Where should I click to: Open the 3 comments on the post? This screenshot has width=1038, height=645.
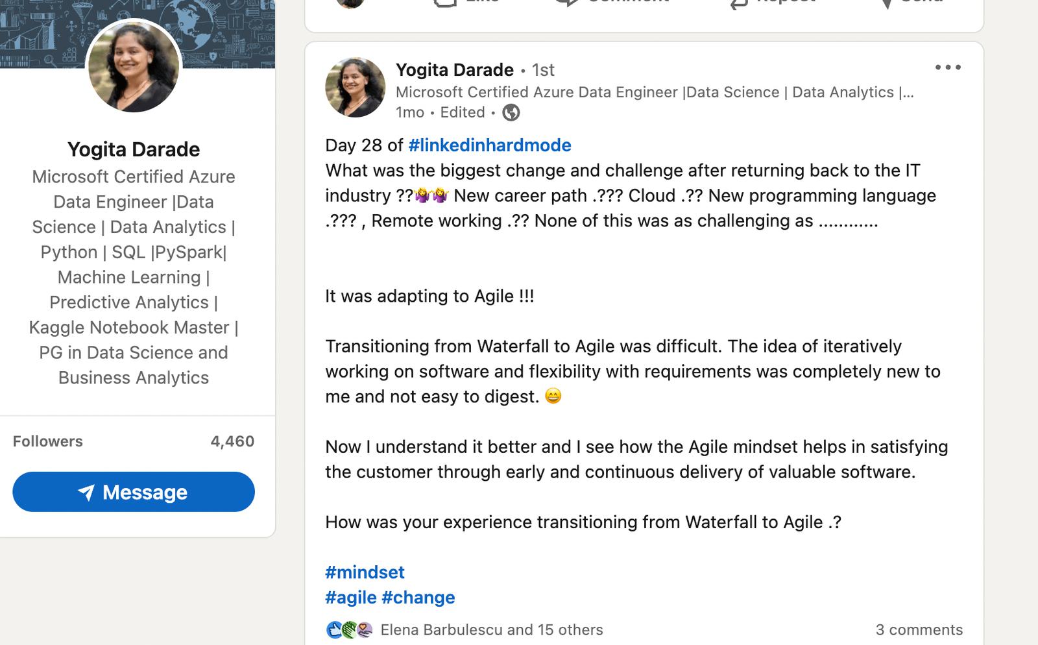coord(919,629)
